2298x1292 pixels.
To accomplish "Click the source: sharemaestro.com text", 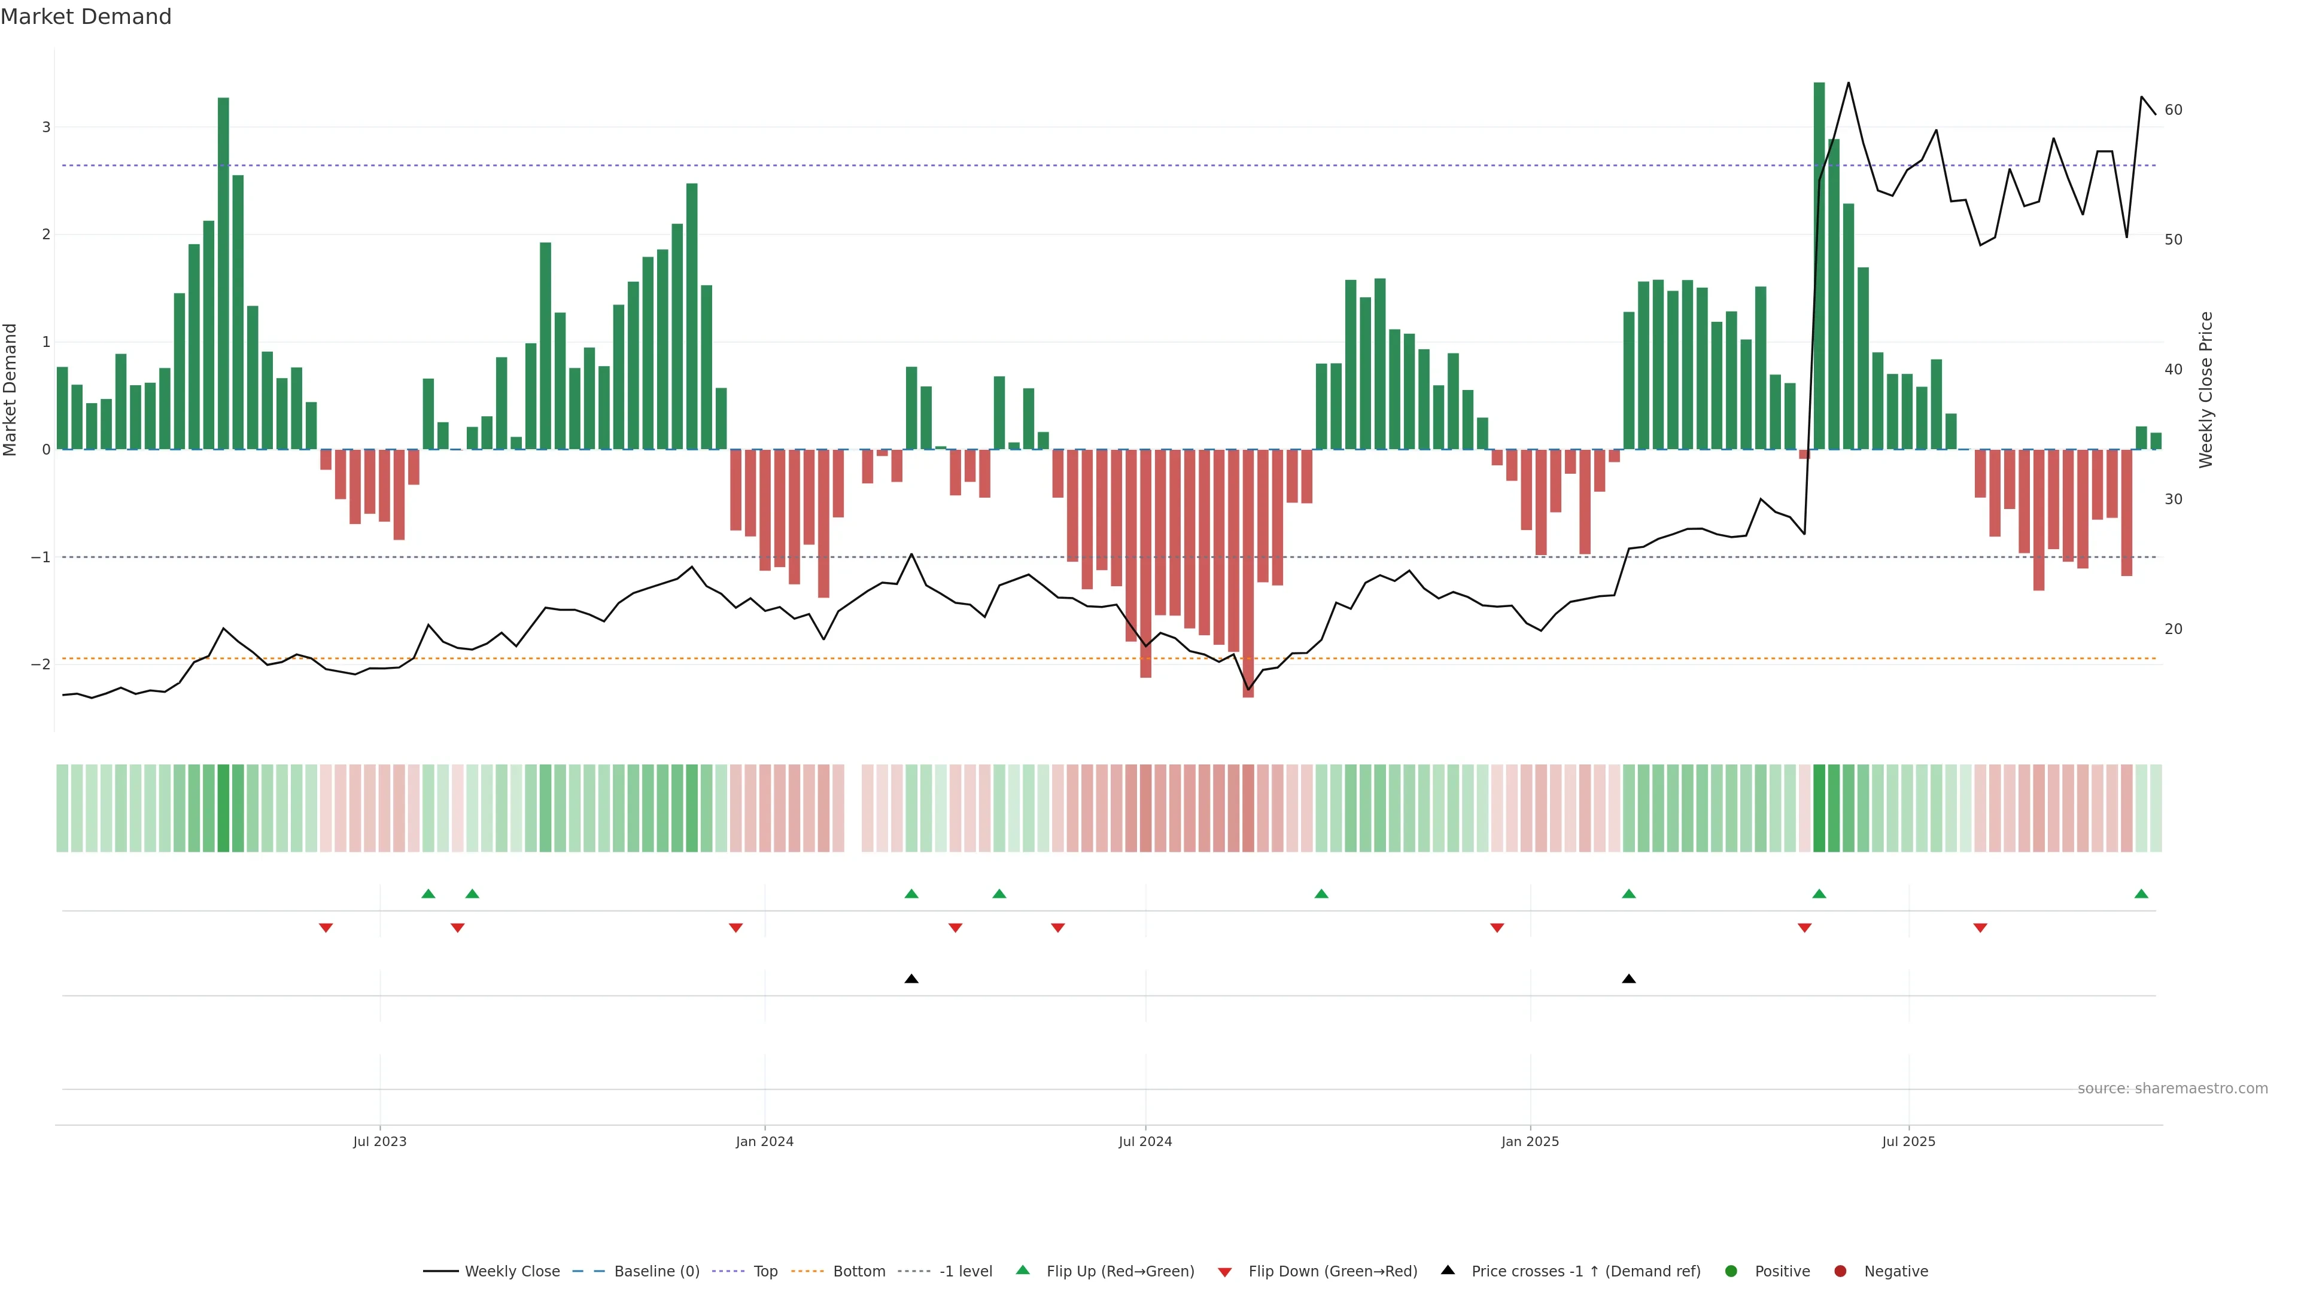I will click(x=2172, y=1089).
